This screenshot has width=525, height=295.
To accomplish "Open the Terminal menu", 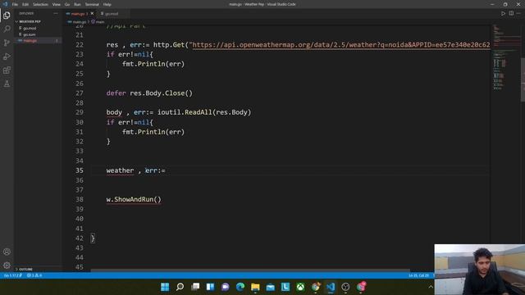I will [x=92, y=4].
